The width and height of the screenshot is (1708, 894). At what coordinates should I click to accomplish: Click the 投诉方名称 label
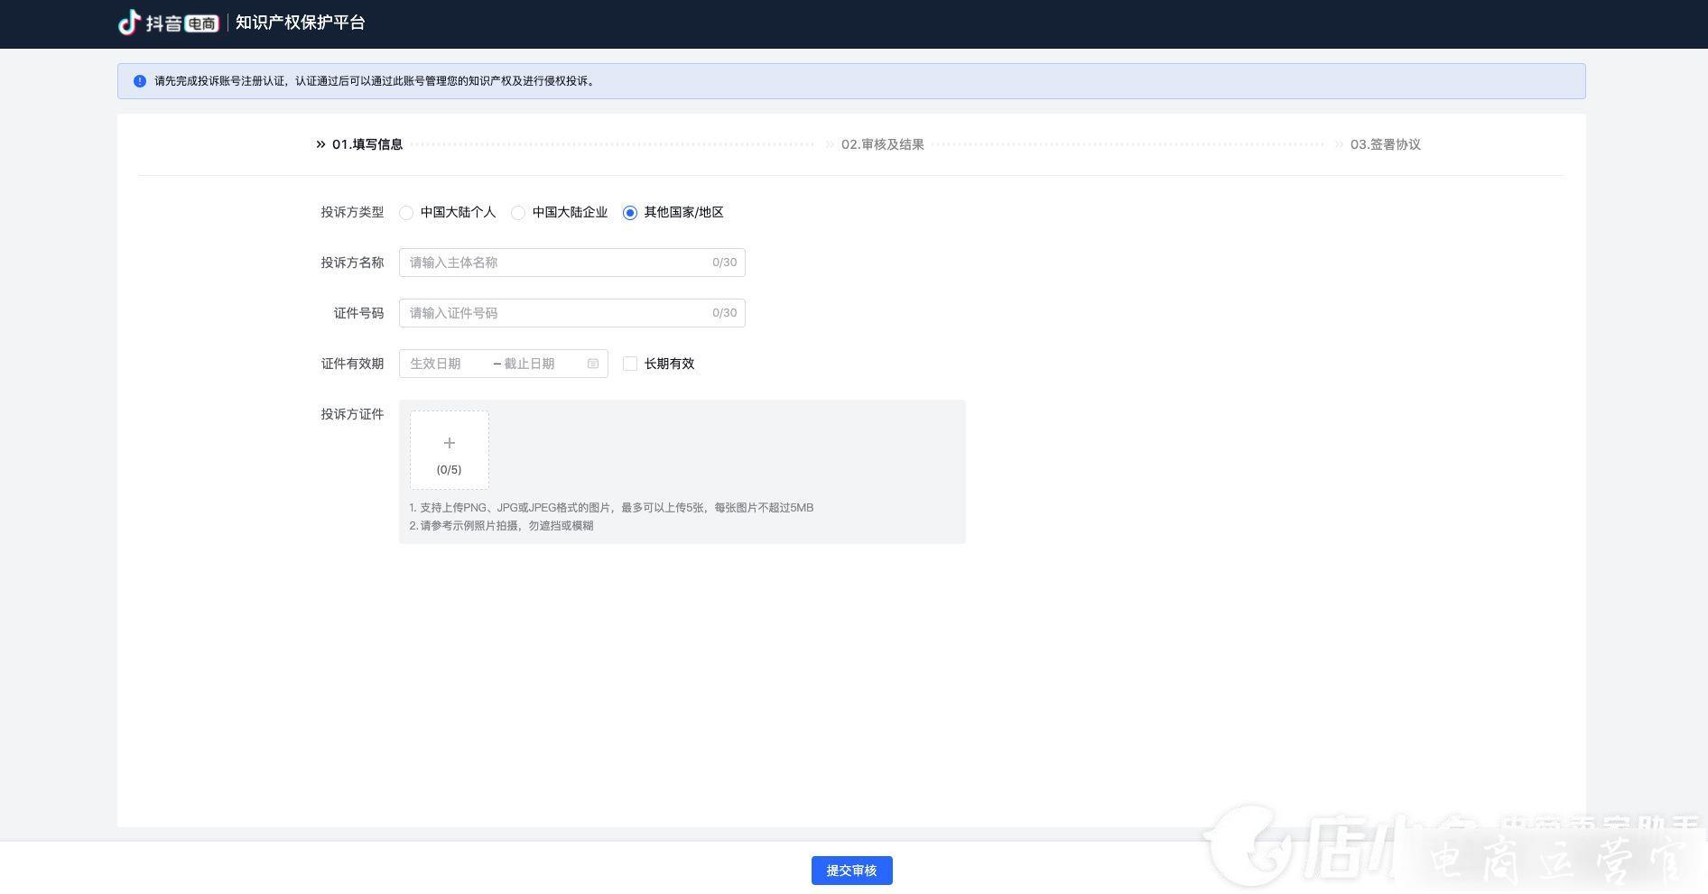pos(352,263)
